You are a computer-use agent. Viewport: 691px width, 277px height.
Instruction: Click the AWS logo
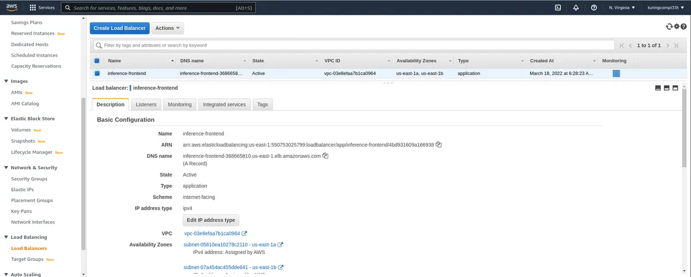tap(13, 8)
